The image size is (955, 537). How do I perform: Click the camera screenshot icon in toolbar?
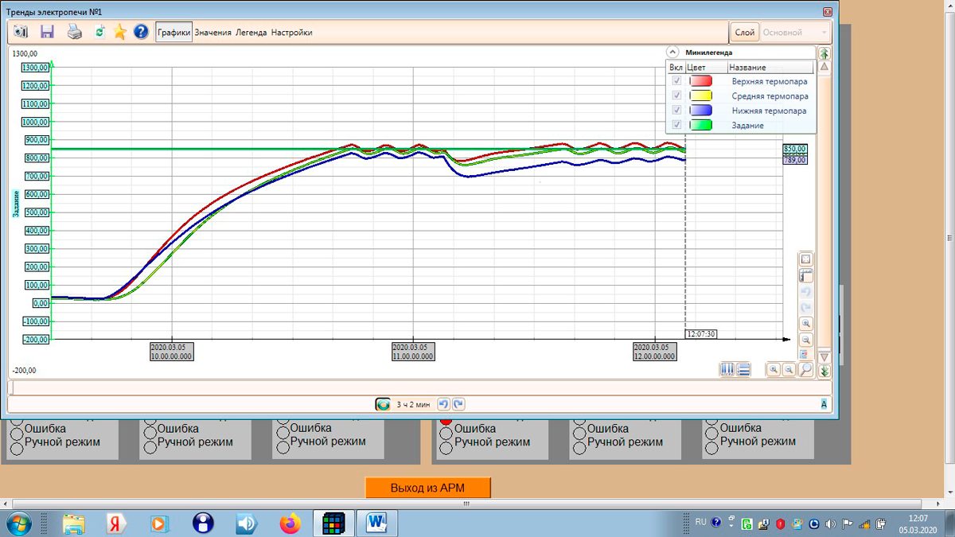[21, 32]
